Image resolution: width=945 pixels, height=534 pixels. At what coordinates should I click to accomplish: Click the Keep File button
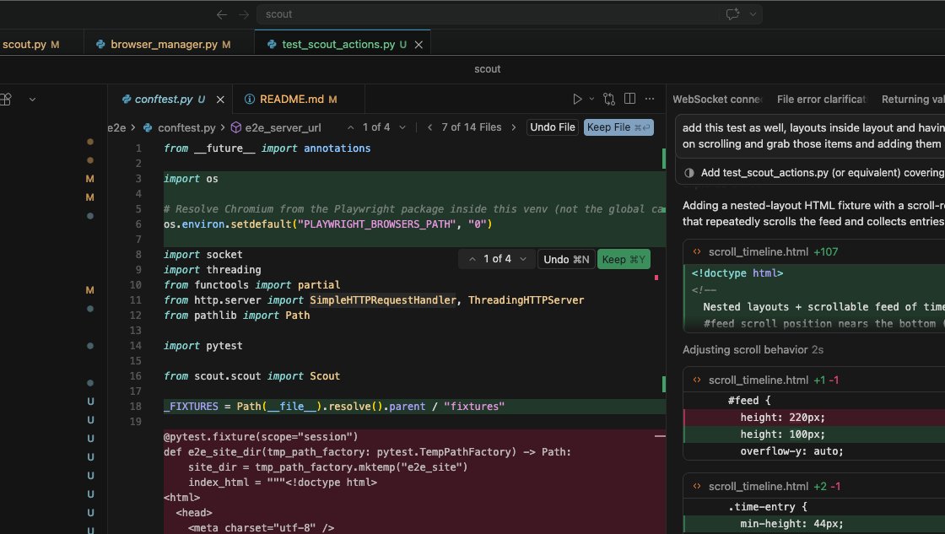point(618,127)
